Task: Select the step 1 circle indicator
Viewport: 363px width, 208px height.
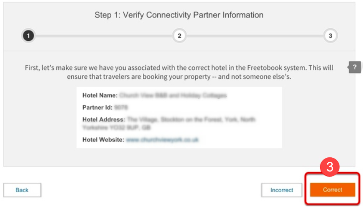Action: click(x=28, y=36)
